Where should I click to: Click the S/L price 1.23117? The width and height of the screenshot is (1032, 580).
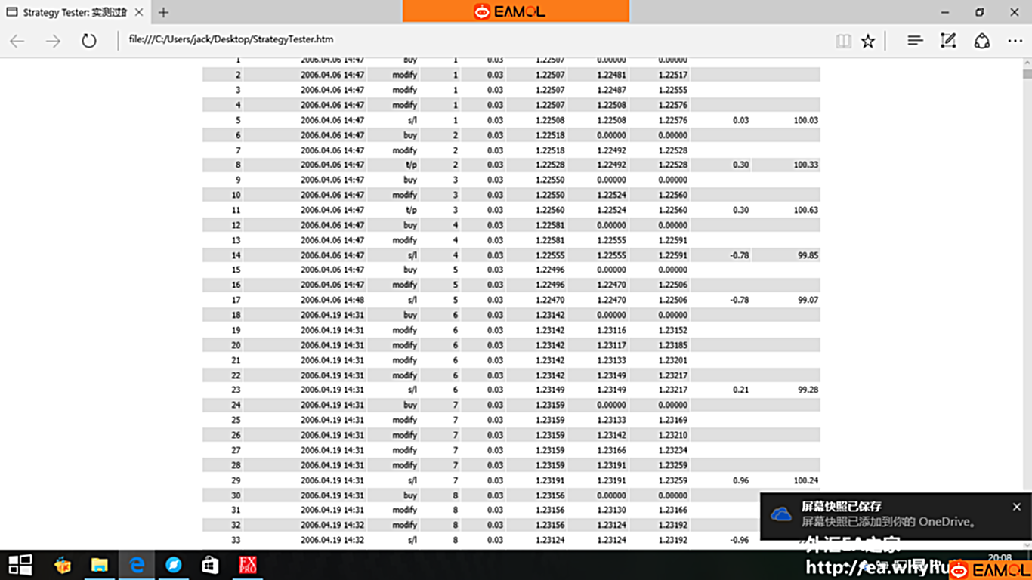click(612, 345)
